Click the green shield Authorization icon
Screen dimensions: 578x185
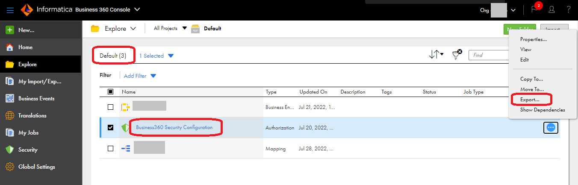coord(125,128)
